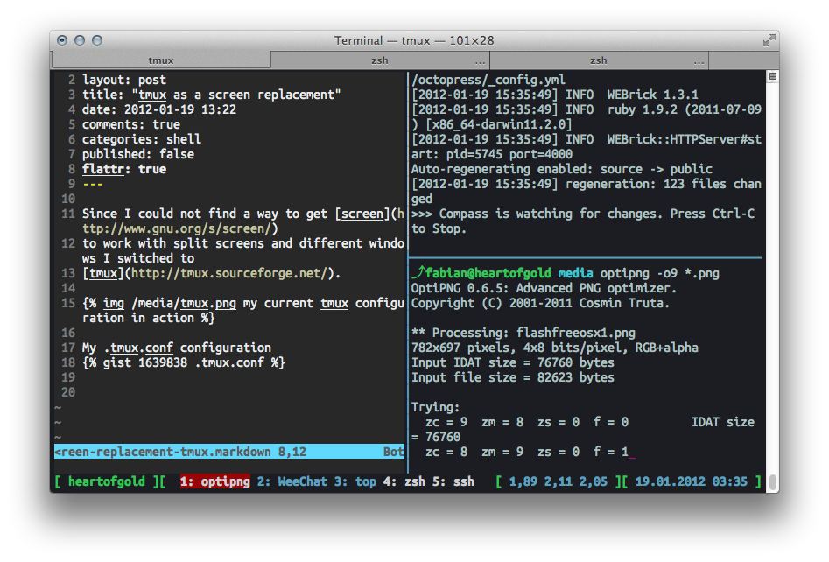Click 'WEBrick 1.3.1' log entry

652,95
